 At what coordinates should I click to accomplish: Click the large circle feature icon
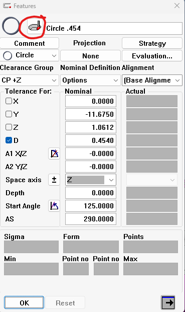(x=11, y=26)
